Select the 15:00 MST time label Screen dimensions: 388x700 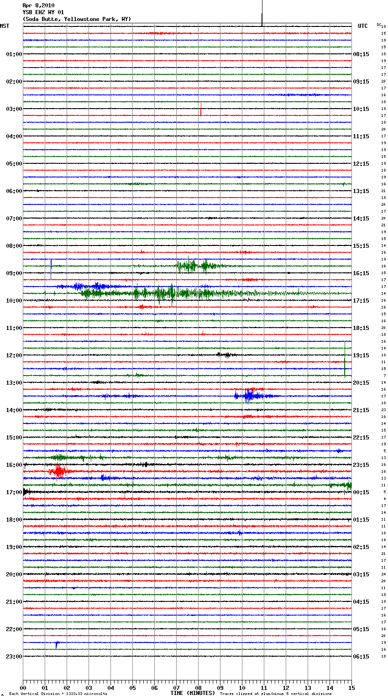[14, 438]
